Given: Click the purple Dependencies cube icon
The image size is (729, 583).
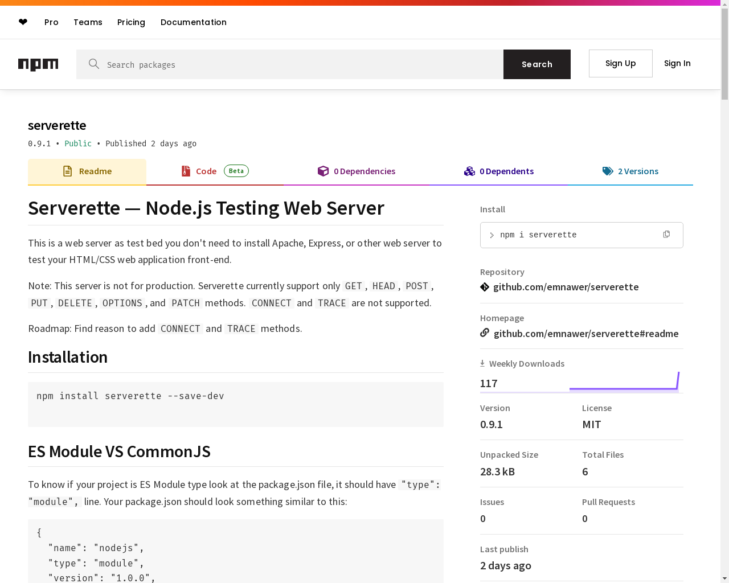Looking at the screenshot, I should tap(323, 171).
